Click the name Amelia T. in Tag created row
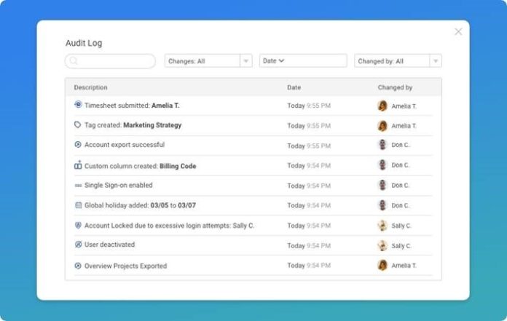The width and height of the screenshot is (507, 321). [404, 126]
